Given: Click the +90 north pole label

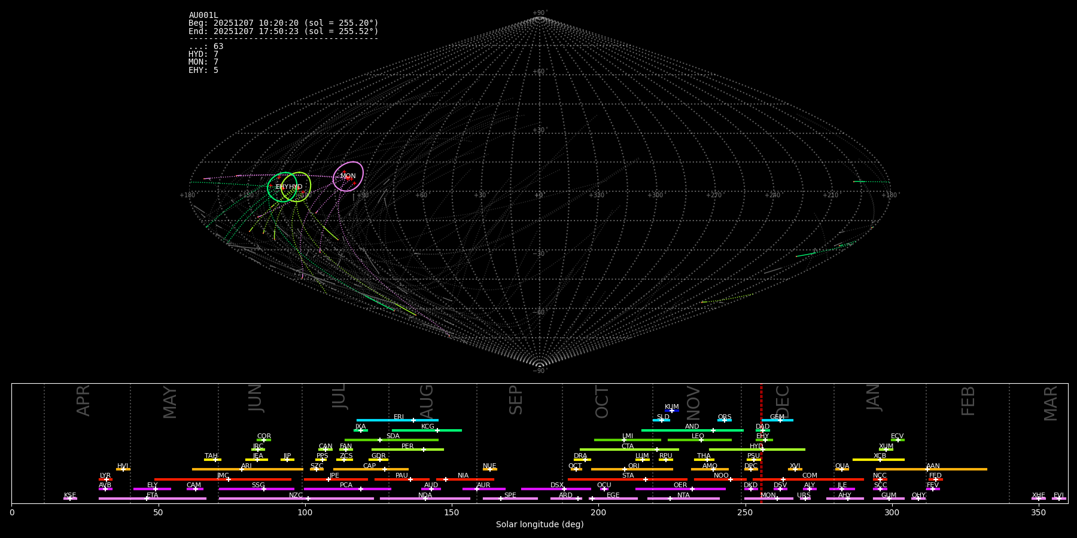Looking at the screenshot, I should [539, 13].
